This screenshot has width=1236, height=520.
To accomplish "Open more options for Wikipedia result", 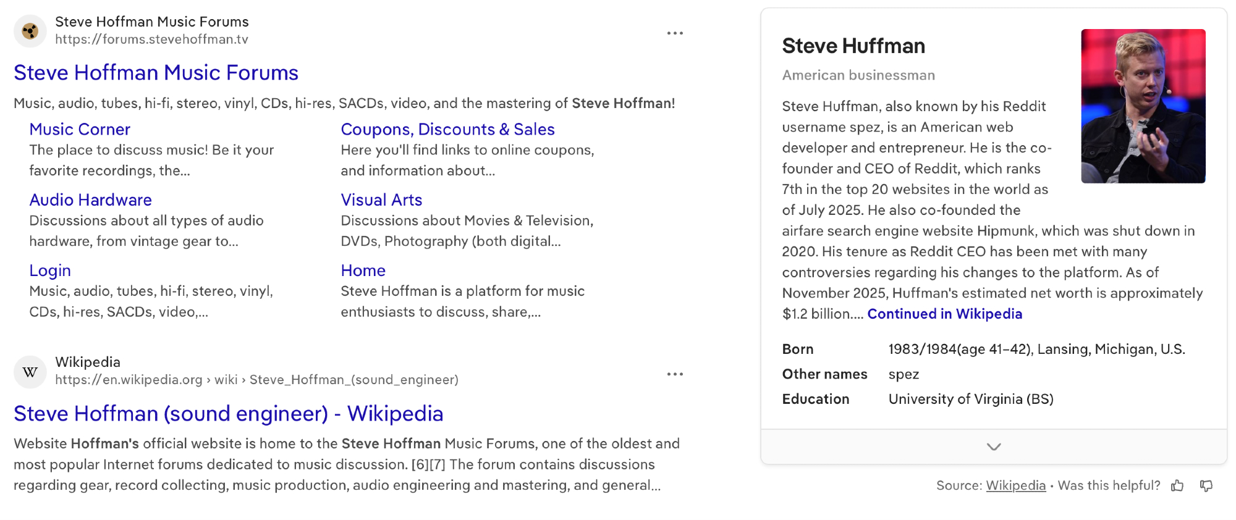I will point(675,374).
